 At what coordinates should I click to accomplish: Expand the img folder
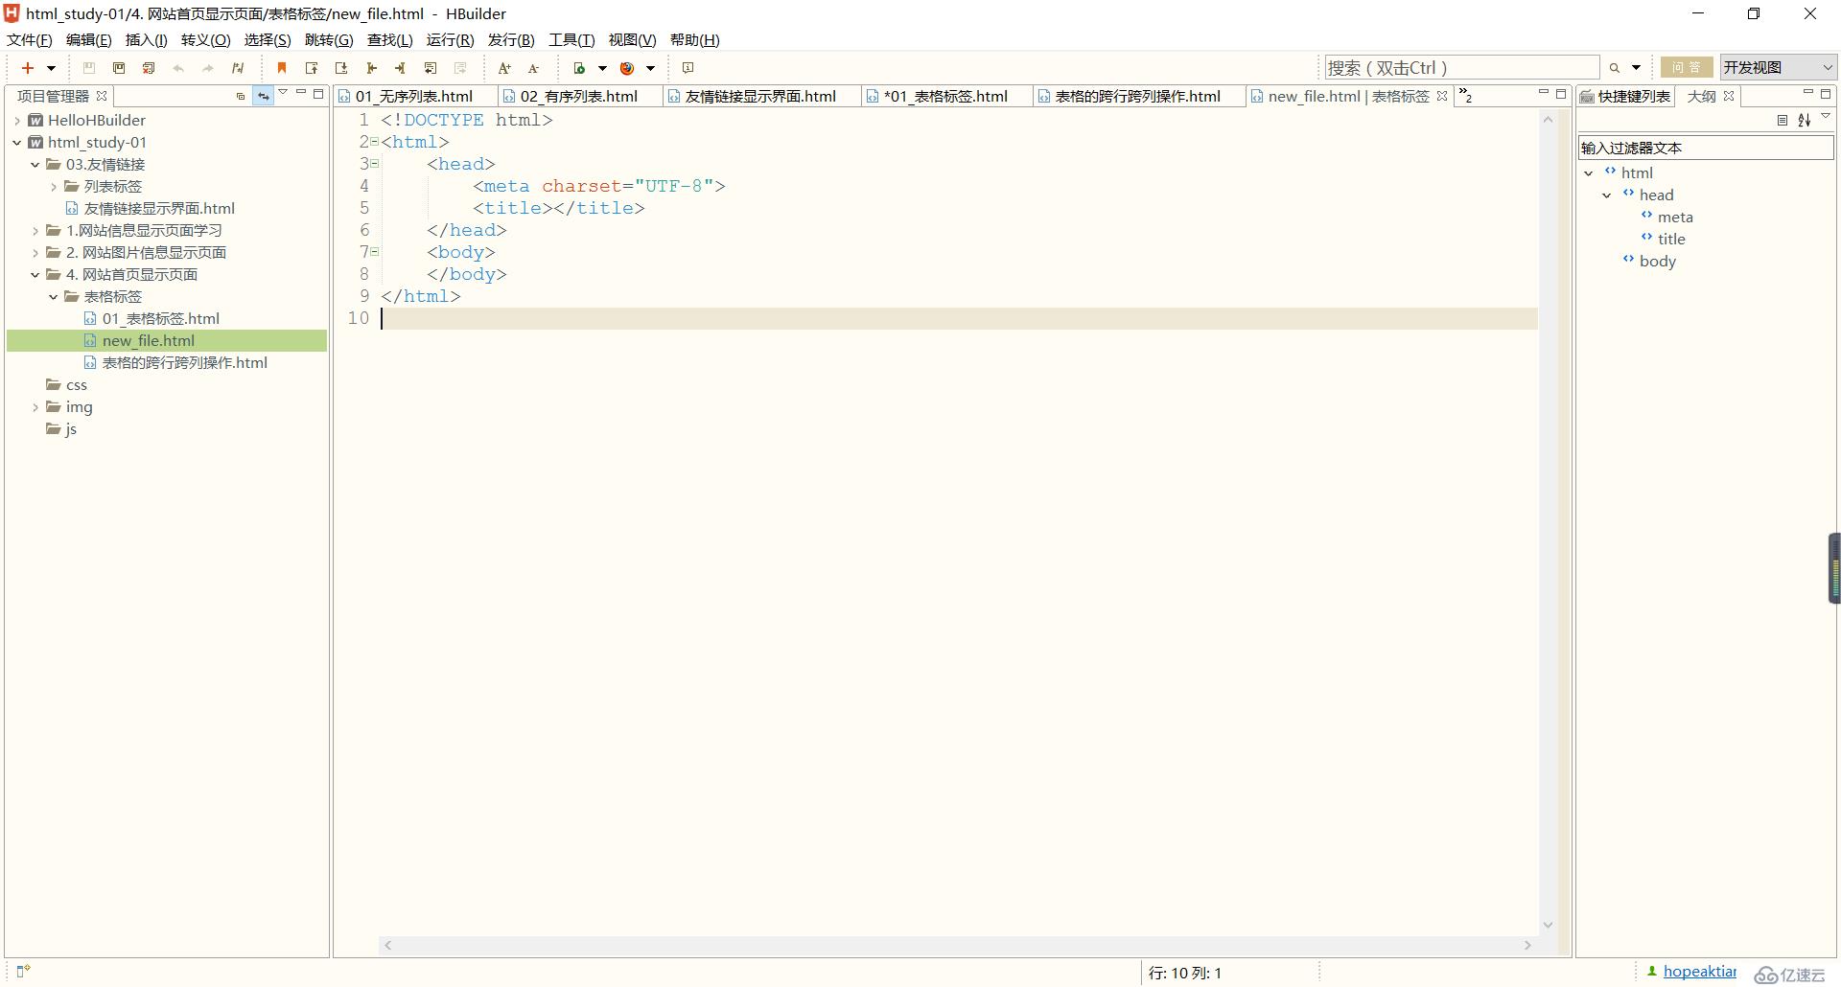35,407
